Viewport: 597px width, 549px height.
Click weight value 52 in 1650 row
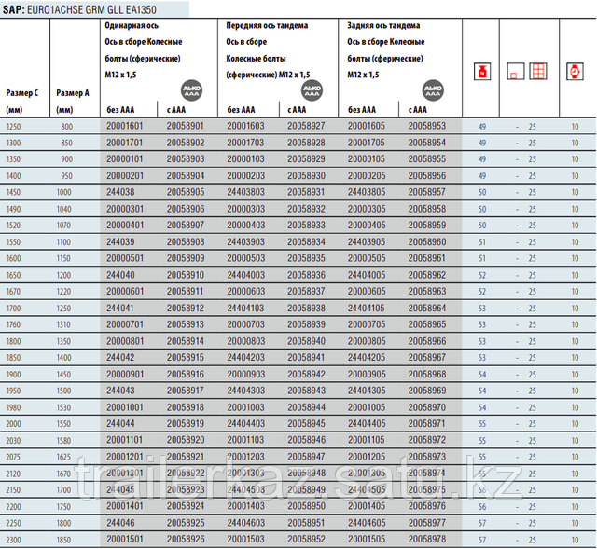pyautogui.click(x=482, y=276)
